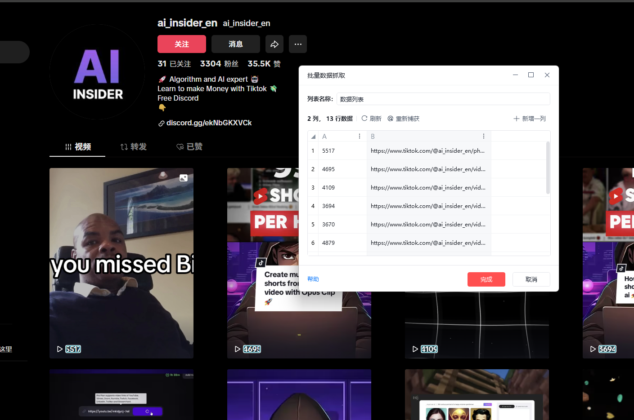
Task: Switch to the 视频 videos tab
Action: 77,147
